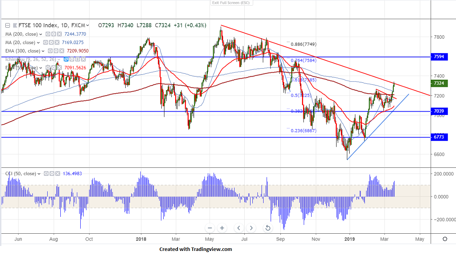This screenshot has height=254, width=456.
Task: Toggle visibility of EMA (55, close)
Action: [x=48, y=67]
